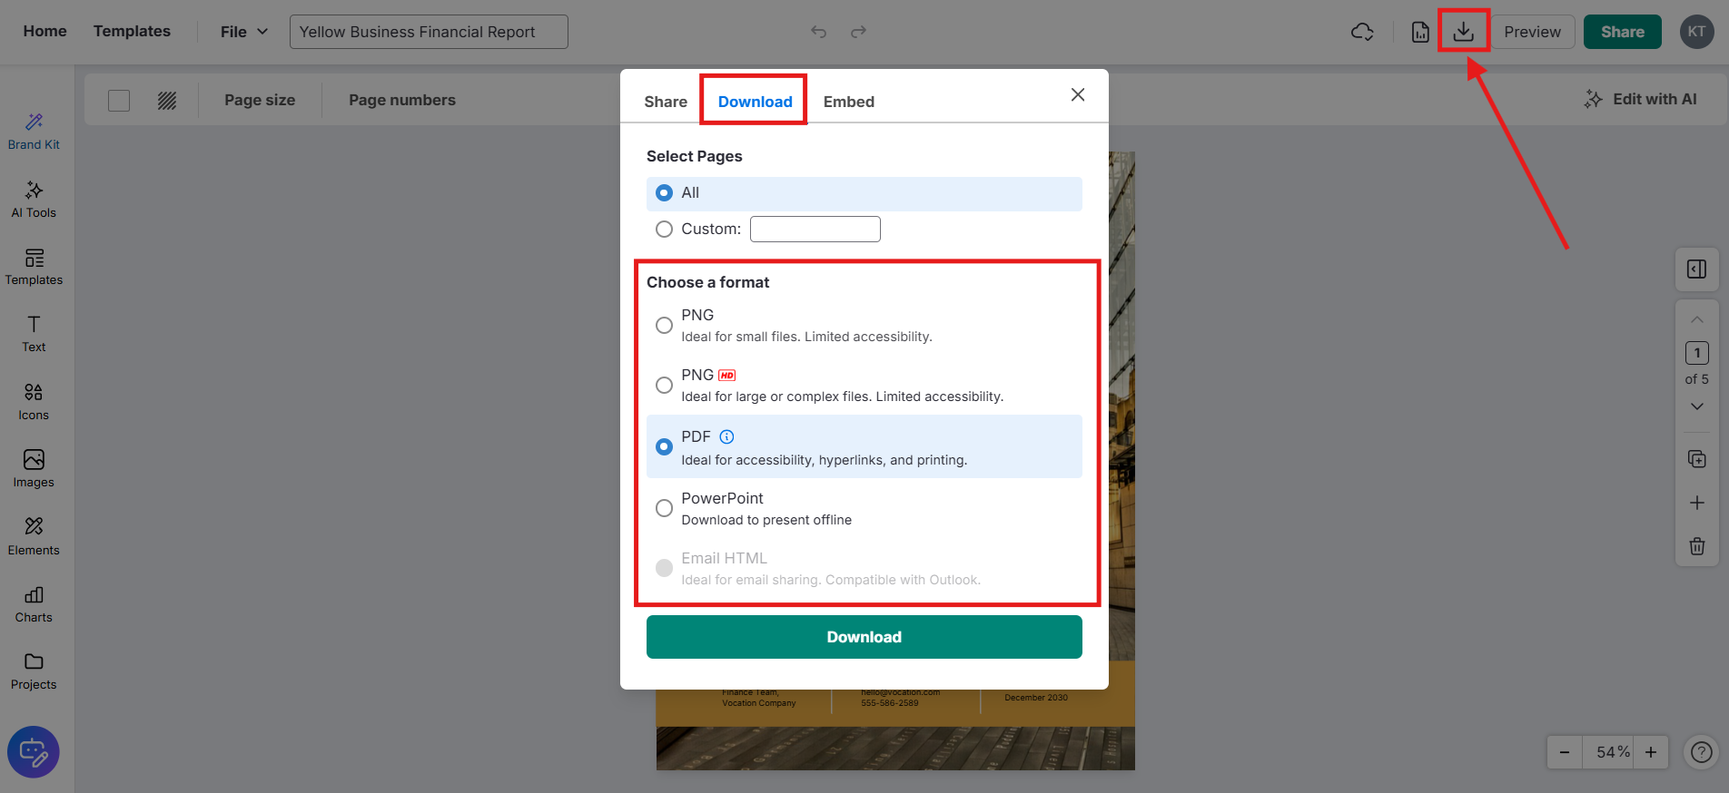Screen dimensions: 1729x793
Task: Open AI Tools in sidebar
Action: (x=34, y=200)
